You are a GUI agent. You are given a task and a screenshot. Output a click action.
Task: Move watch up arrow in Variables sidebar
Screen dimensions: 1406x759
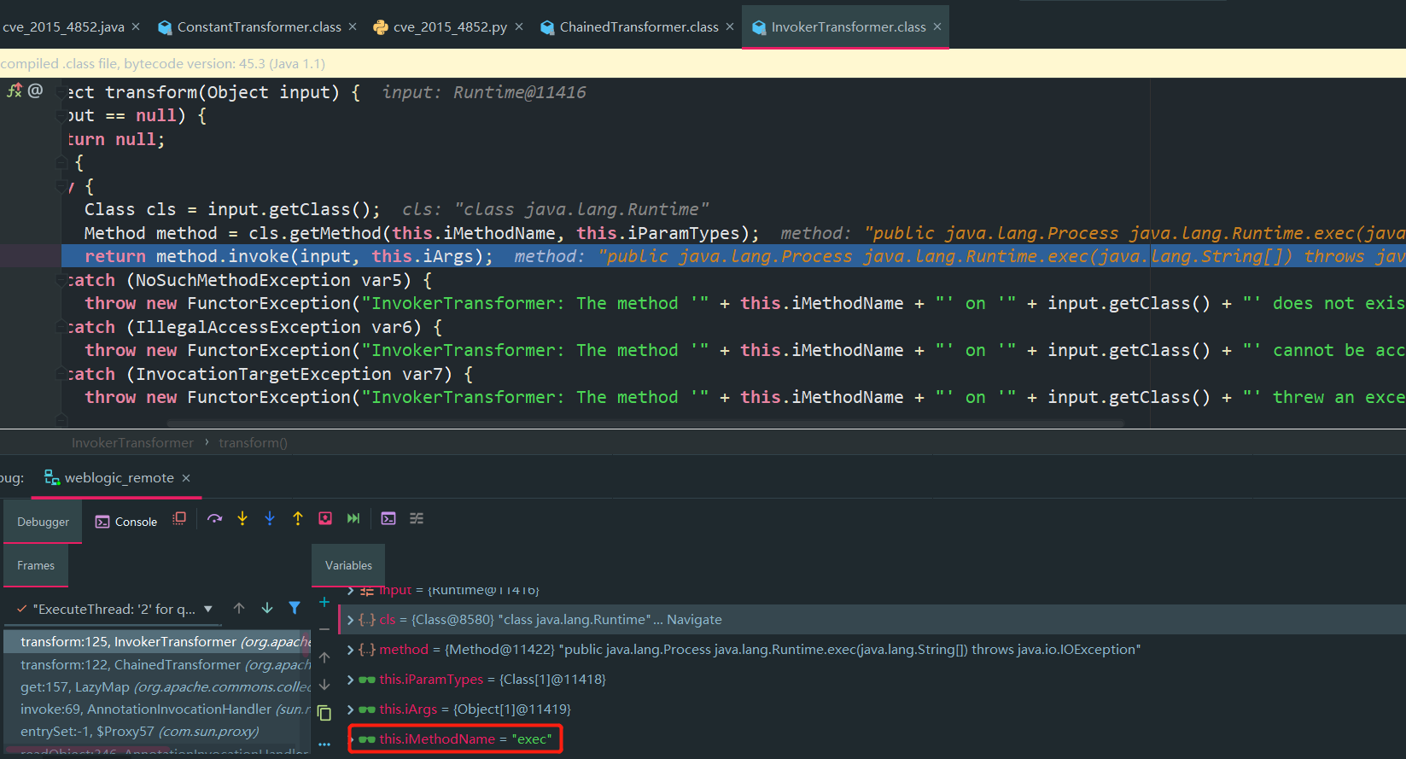tap(324, 657)
